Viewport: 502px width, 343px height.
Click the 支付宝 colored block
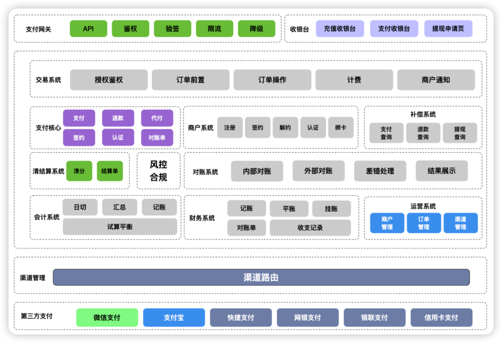[x=174, y=317]
